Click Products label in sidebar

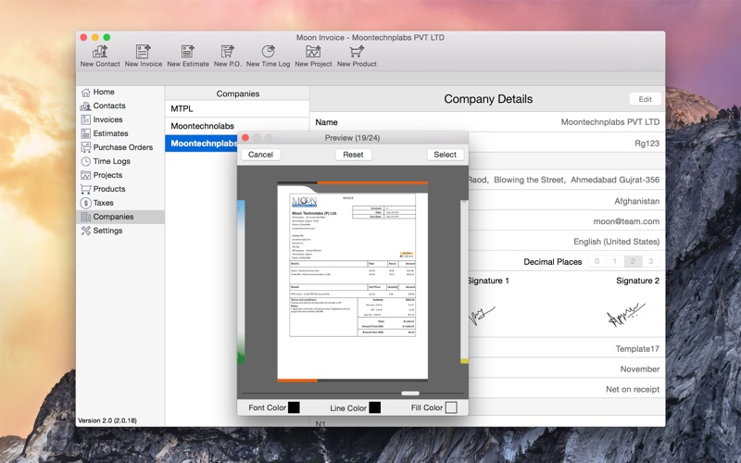(x=109, y=189)
